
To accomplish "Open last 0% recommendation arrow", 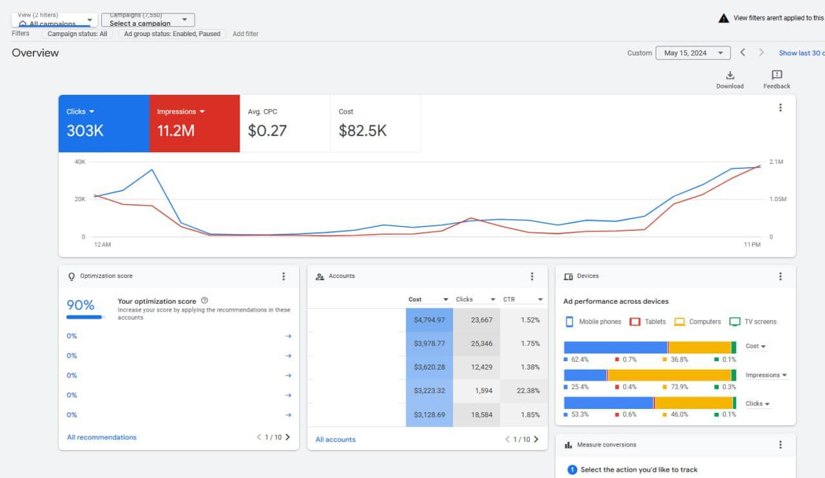I will [288, 415].
